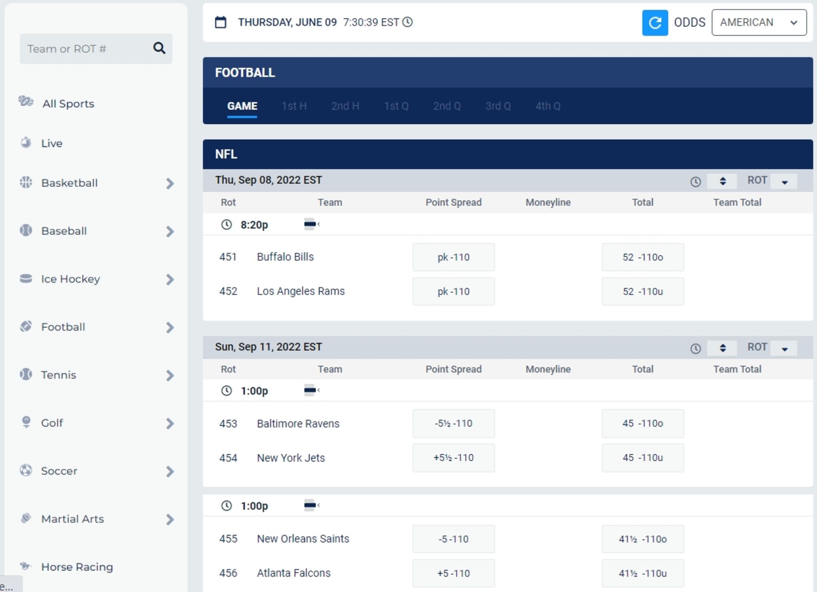The height and width of the screenshot is (592, 817).
Task: Expand the ROT dropdown on Sep 11 row
Action: tap(785, 347)
